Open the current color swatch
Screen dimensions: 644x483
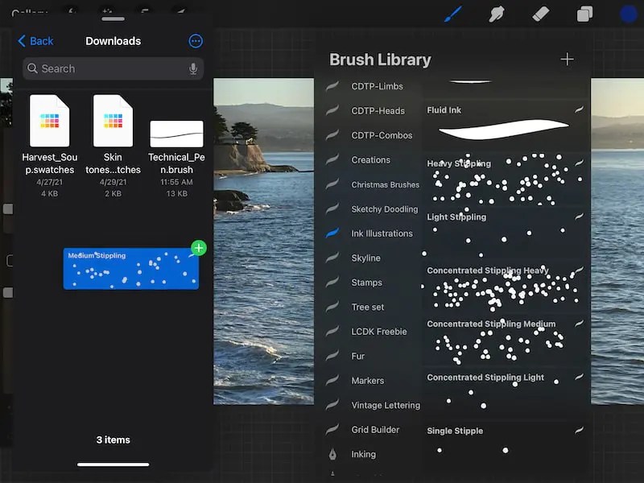tap(627, 14)
